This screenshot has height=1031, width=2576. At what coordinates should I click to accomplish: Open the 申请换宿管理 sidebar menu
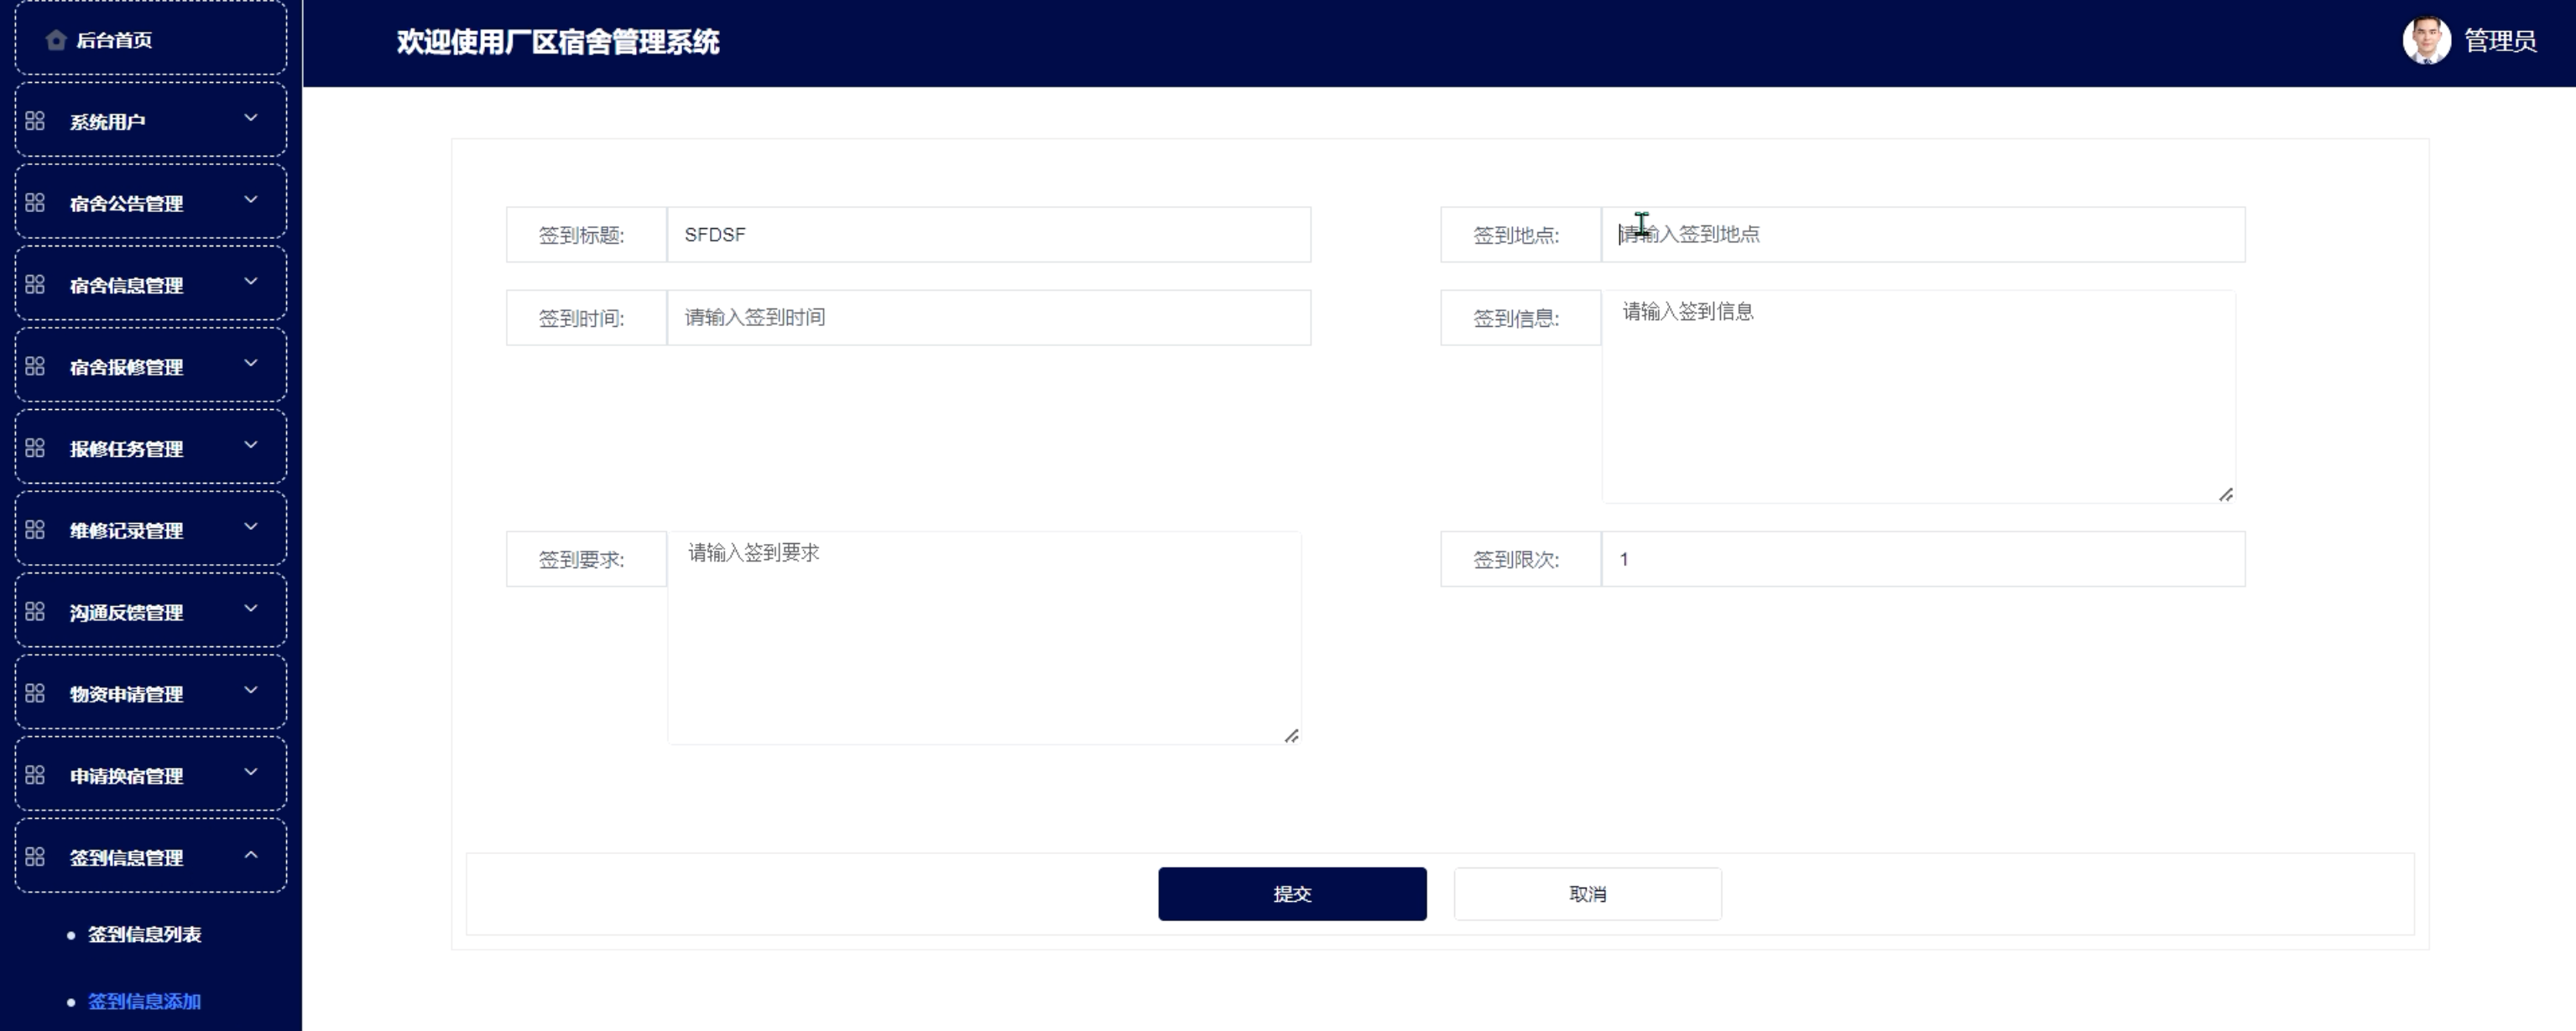pos(126,776)
